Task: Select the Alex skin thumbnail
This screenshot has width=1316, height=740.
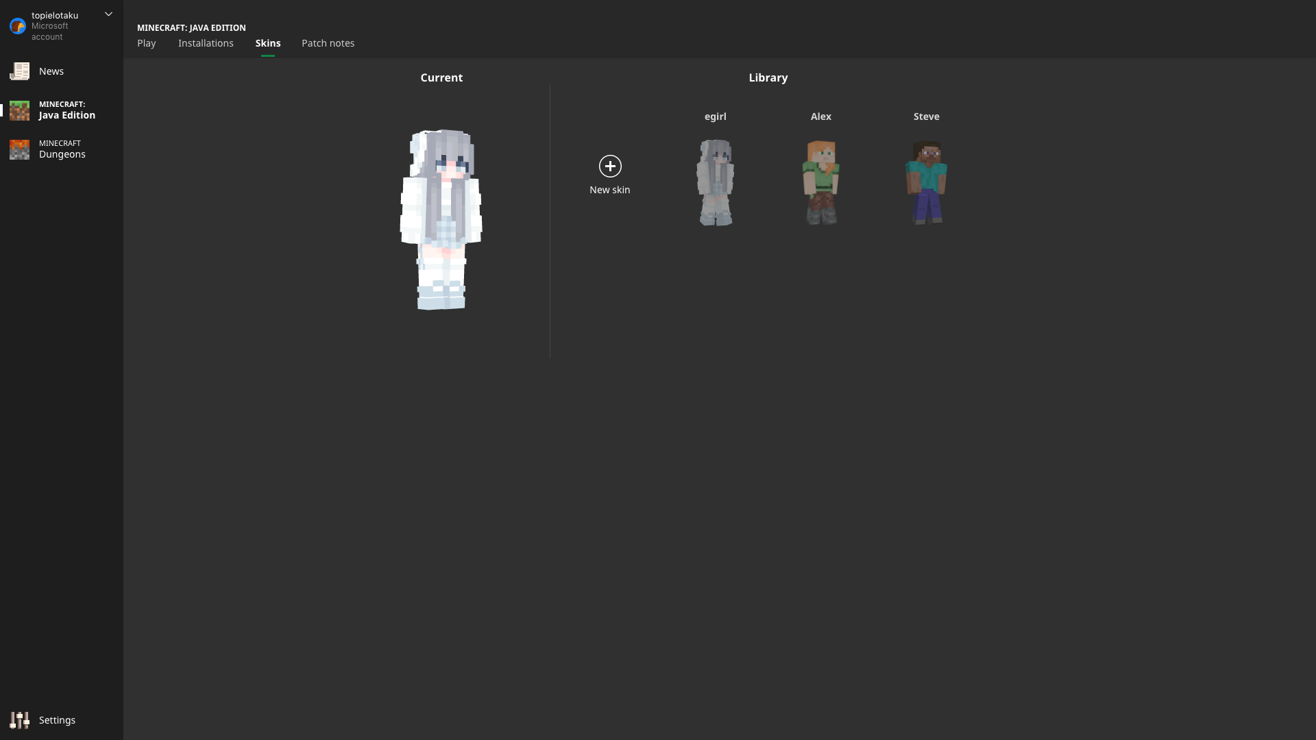Action: [x=821, y=182]
